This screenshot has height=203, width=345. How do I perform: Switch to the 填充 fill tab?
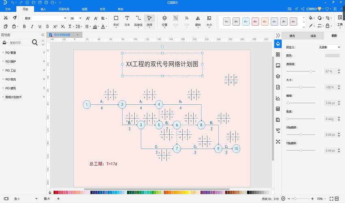[292, 36]
